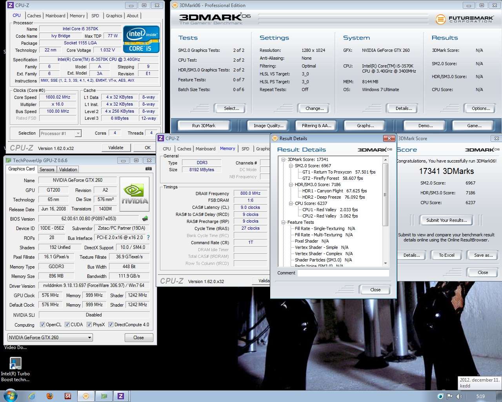Click the Intel Turbo Boost desktop shortcut
502x402 pixels.
pos(15,369)
